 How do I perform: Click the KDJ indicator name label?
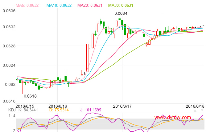tap(12, 110)
